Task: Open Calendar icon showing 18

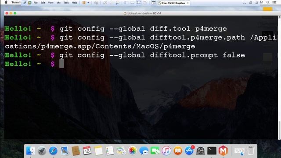Action: click(87, 151)
